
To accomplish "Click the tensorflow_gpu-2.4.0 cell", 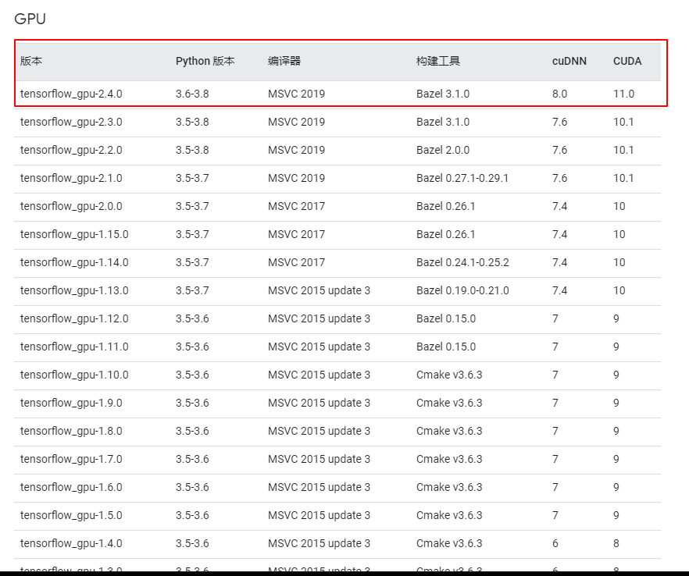I will coord(71,94).
